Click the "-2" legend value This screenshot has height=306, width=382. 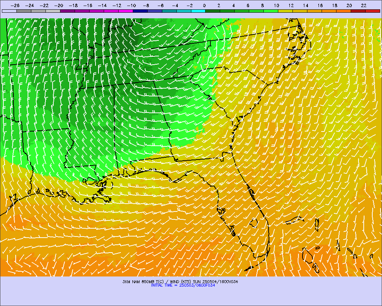pos(190,5)
